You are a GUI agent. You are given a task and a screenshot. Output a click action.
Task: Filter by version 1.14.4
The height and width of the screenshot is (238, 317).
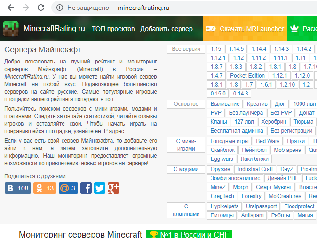coord(258,49)
